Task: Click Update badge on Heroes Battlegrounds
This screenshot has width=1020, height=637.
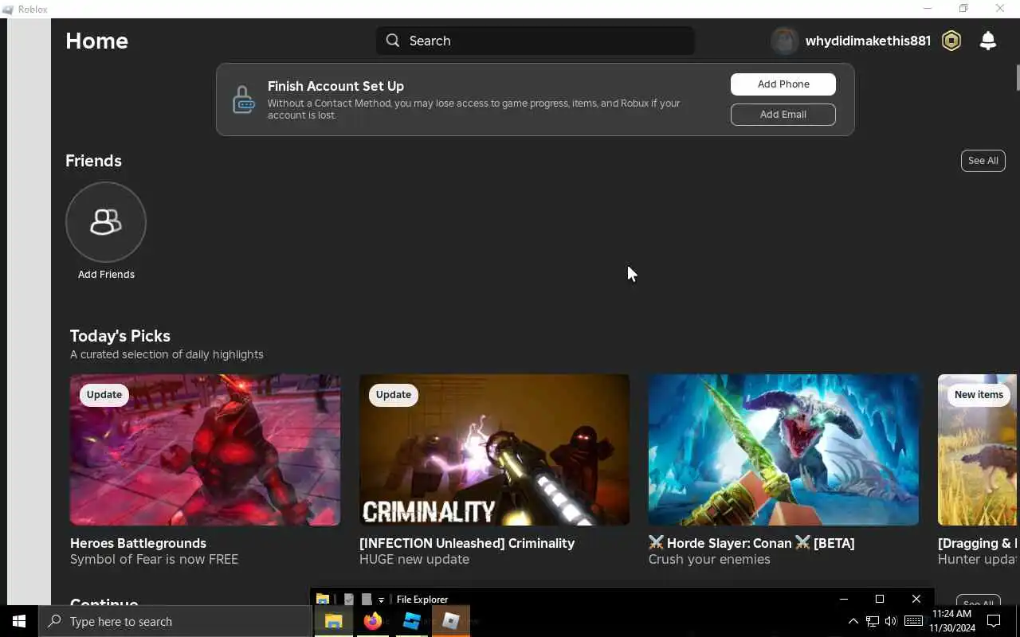Action: [104, 395]
